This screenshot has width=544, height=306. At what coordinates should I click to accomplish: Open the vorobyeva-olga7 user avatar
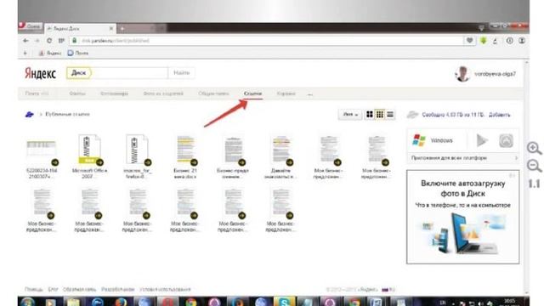pyautogui.click(x=462, y=74)
